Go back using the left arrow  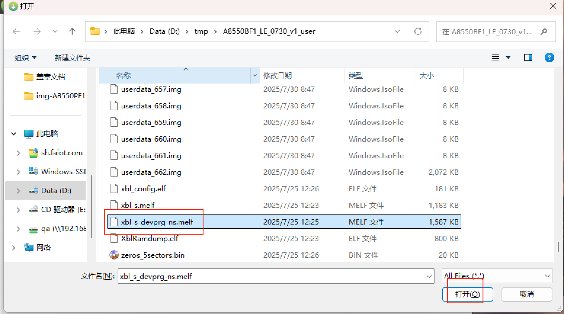pos(16,31)
